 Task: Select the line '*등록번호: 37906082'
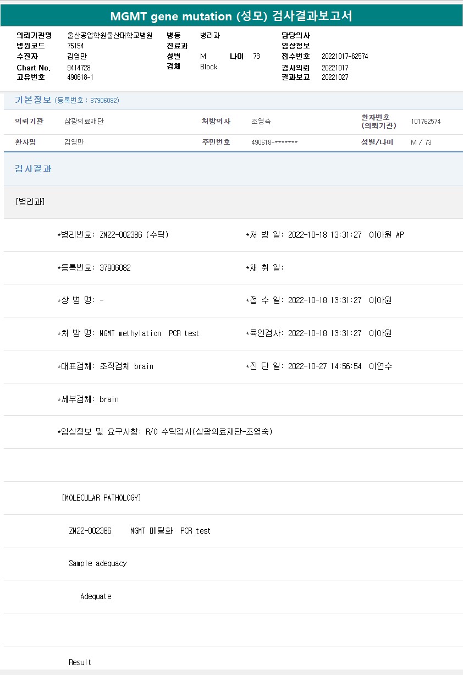click(x=93, y=268)
